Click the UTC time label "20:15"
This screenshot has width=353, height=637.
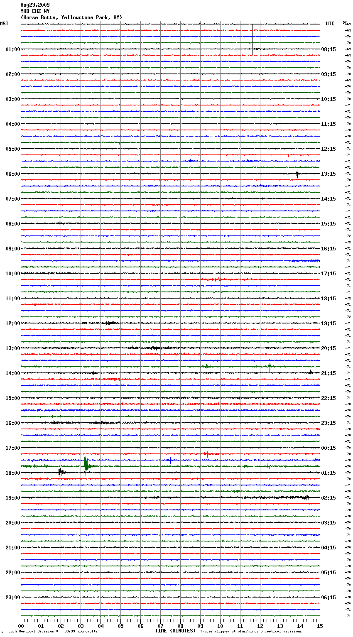pos(328,348)
